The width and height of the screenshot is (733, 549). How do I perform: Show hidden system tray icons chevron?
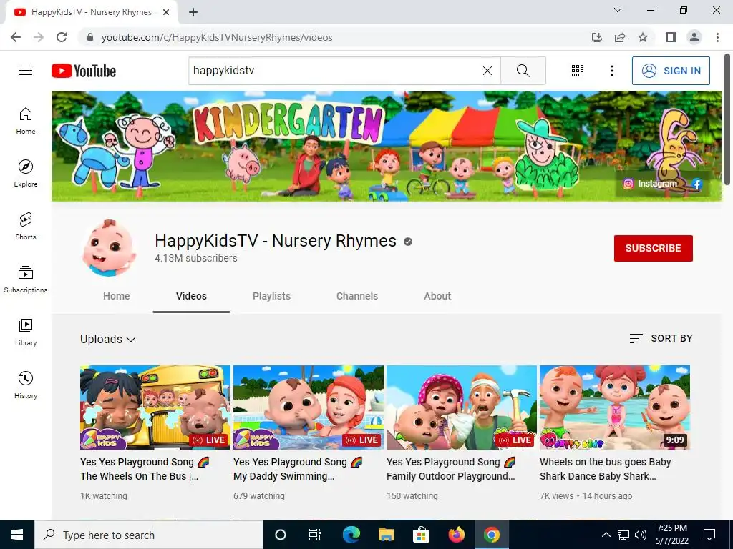point(606,535)
